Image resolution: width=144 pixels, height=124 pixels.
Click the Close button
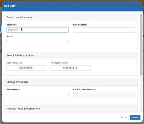(x=124, y=117)
